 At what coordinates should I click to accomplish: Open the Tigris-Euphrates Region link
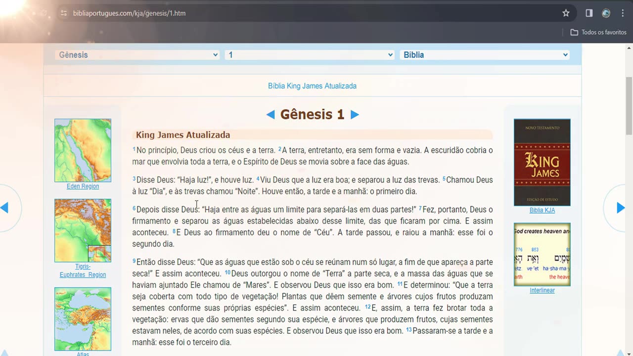[83, 270]
